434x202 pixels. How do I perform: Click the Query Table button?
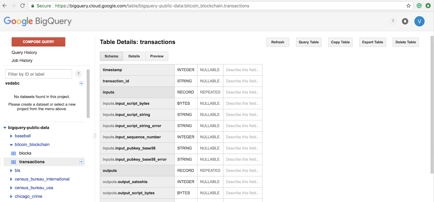[309, 42]
